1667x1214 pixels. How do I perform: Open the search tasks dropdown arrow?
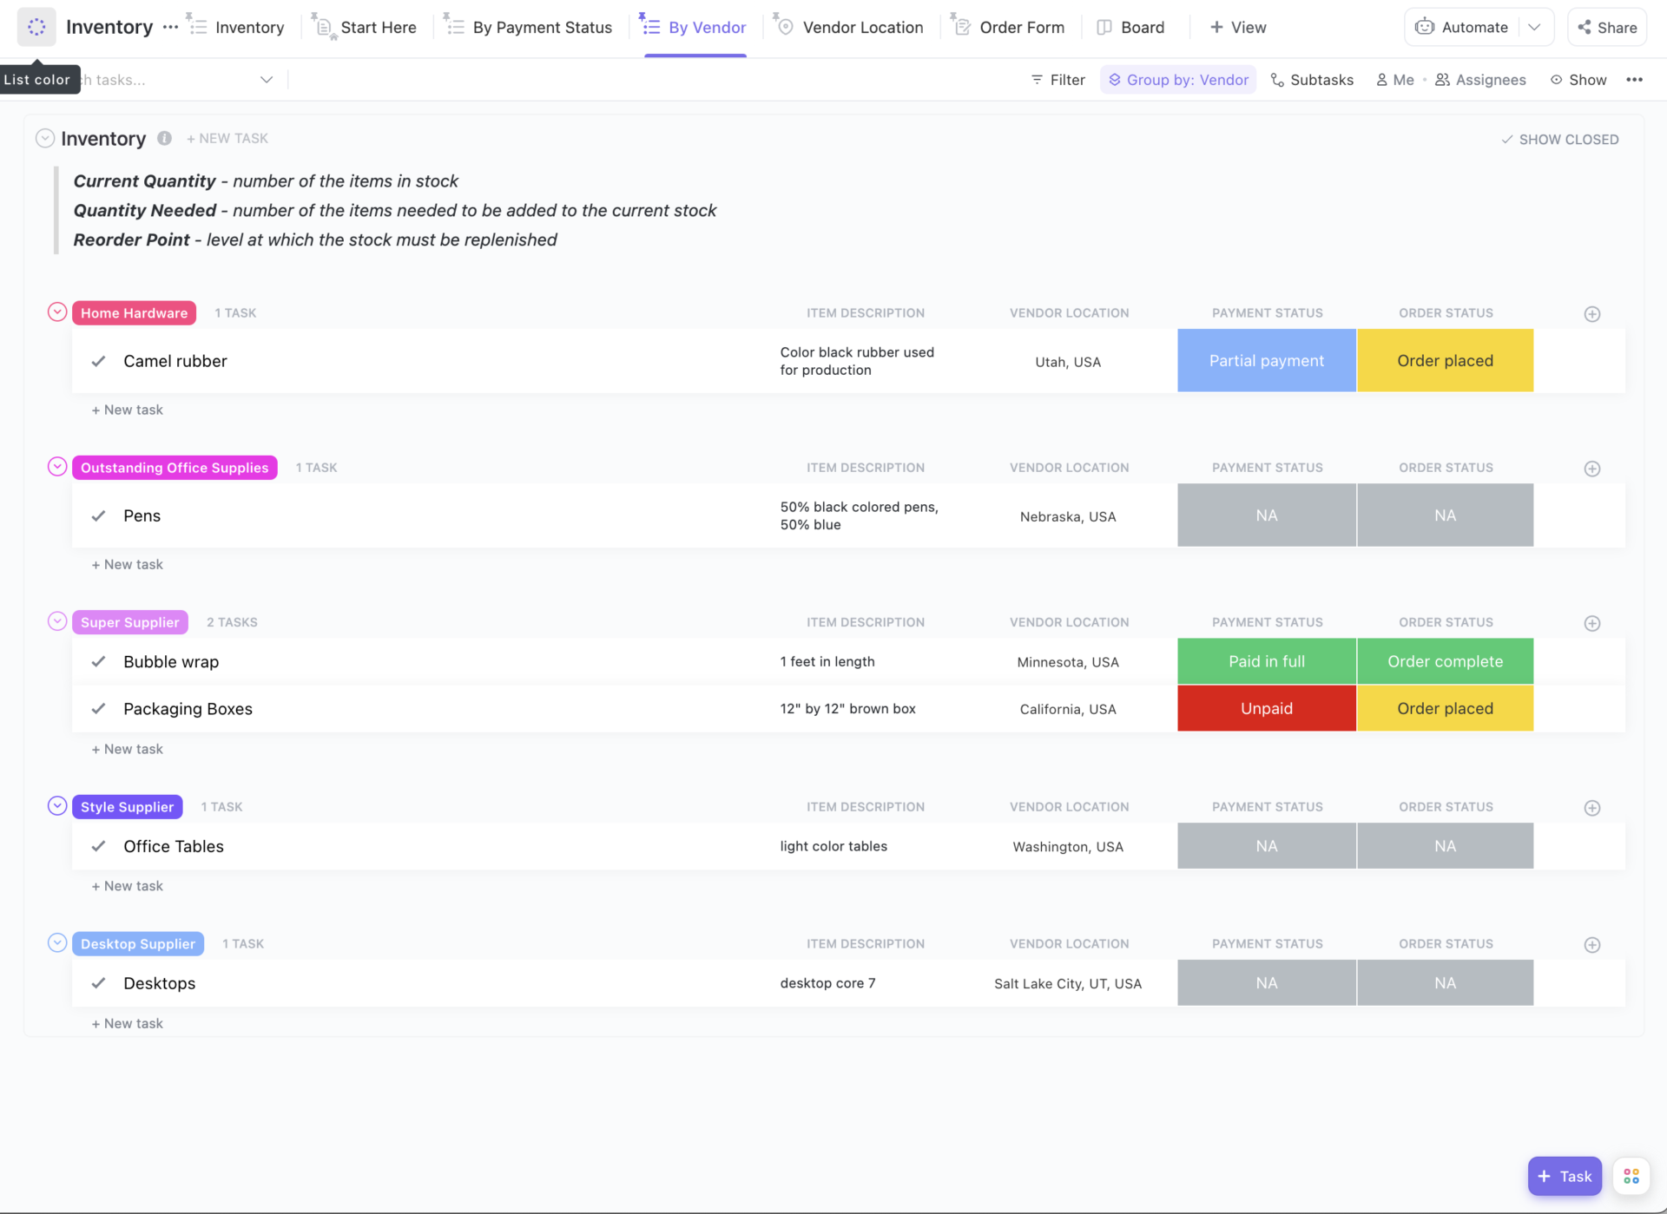(266, 79)
